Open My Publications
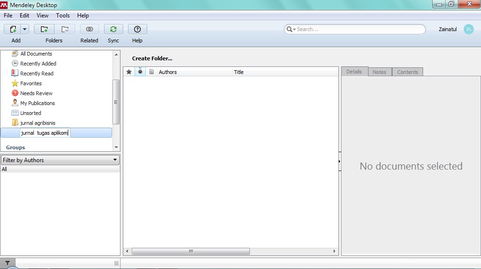 (x=38, y=103)
